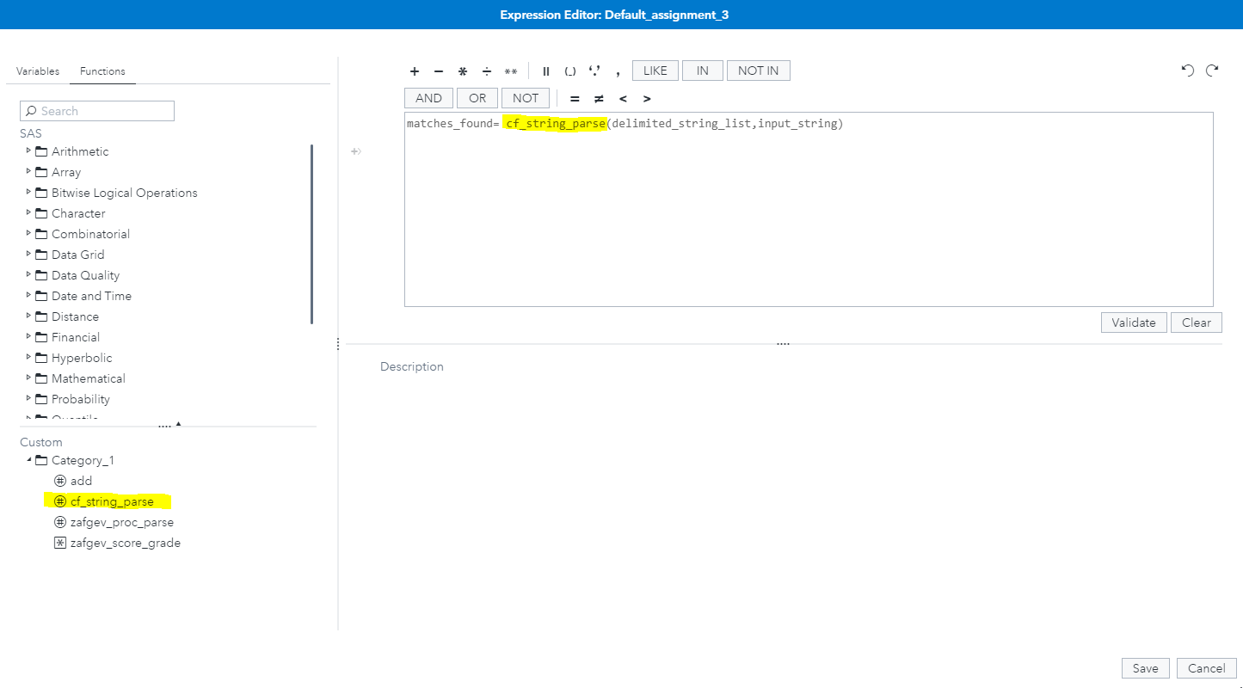Click the Validate button
This screenshot has width=1243, height=688.
(1133, 322)
